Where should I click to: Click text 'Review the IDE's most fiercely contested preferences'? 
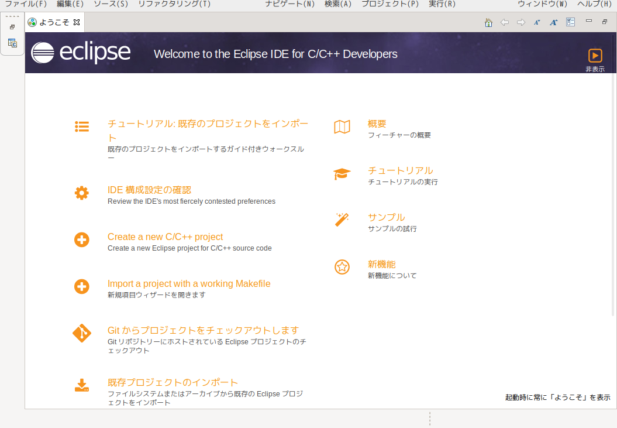point(192,201)
